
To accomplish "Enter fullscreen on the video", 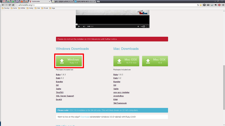I will pyautogui.click(x=147, y=26).
